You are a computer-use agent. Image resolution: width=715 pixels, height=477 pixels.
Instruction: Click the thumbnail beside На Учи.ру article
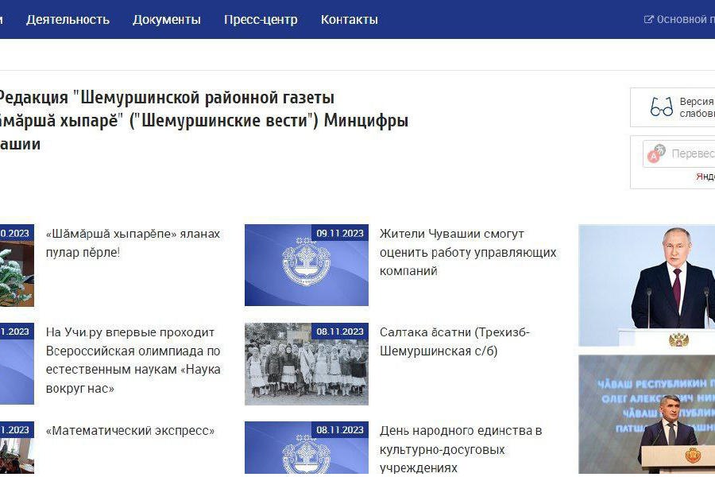click(x=17, y=364)
